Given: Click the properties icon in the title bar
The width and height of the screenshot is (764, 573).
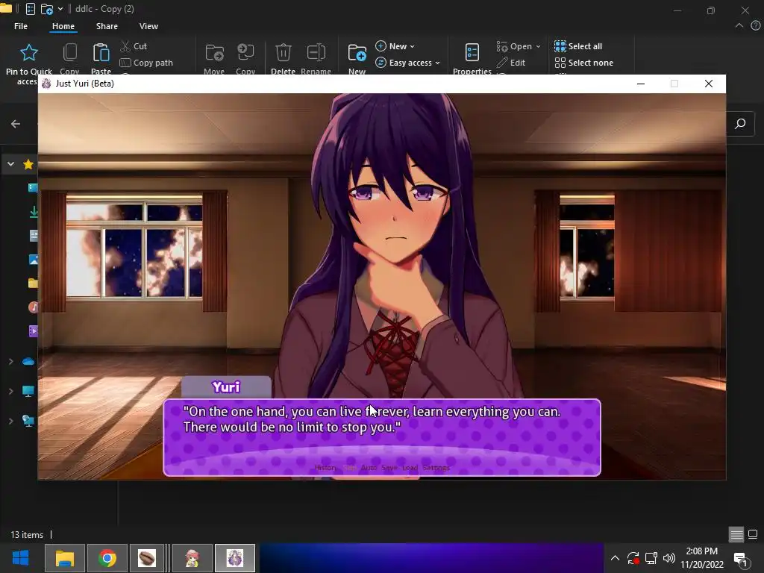Looking at the screenshot, I should pos(30,9).
